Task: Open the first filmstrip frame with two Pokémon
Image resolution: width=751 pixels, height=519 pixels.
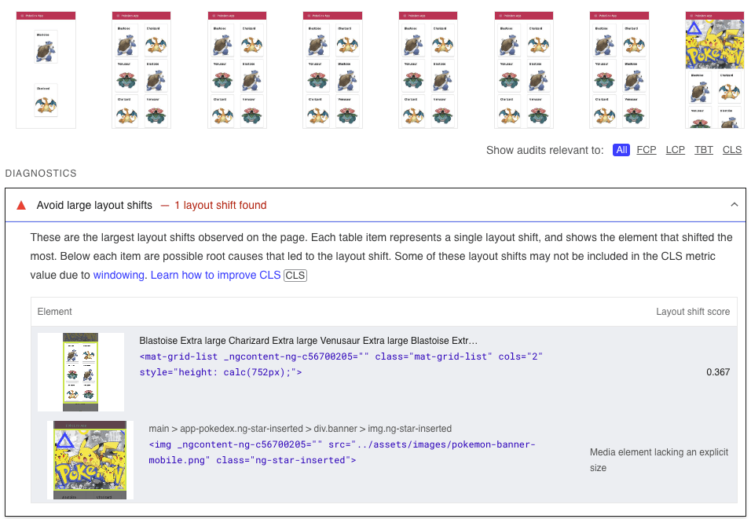Action: point(46,70)
